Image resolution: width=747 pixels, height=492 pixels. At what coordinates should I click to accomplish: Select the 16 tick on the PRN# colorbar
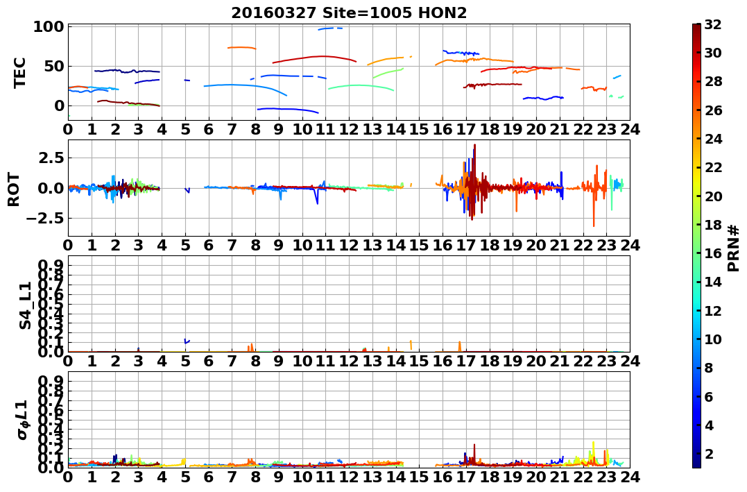pos(713,253)
